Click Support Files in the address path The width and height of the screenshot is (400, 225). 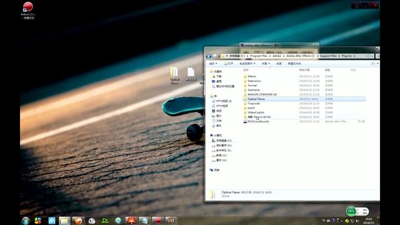click(328, 56)
